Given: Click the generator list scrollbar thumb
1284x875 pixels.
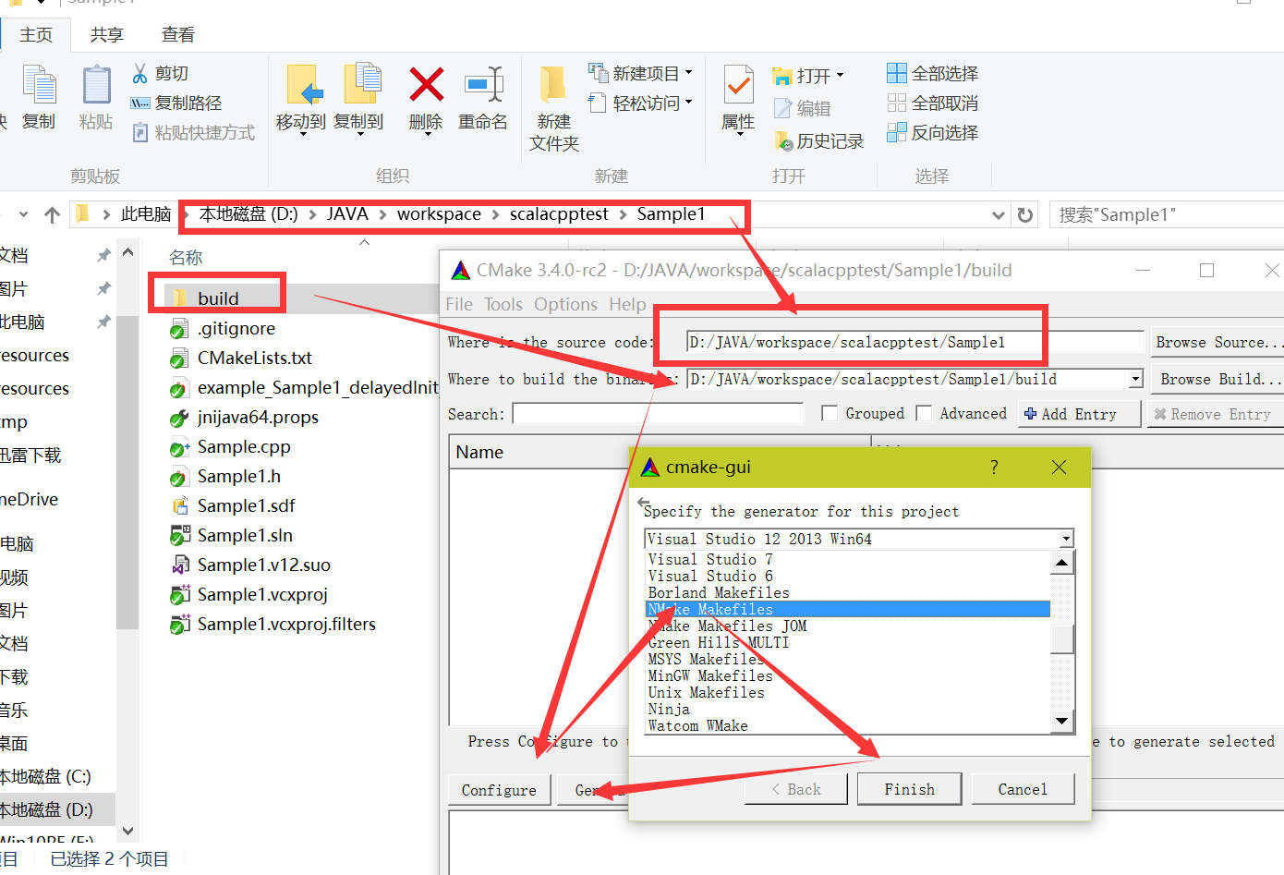Looking at the screenshot, I should [x=1062, y=639].
